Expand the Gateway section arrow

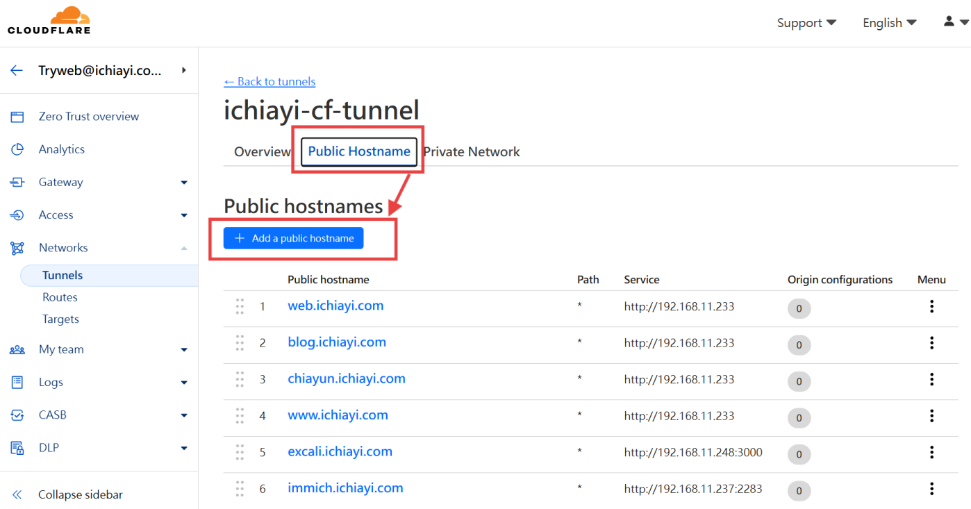[184, 183]
